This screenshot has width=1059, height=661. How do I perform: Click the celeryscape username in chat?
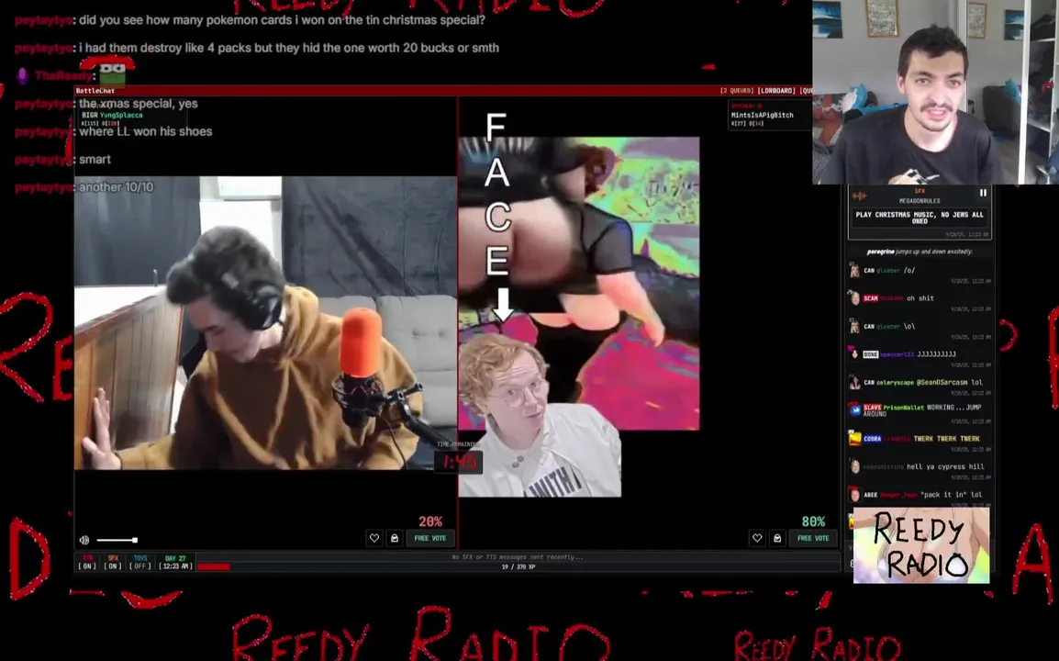click(895, 383)
